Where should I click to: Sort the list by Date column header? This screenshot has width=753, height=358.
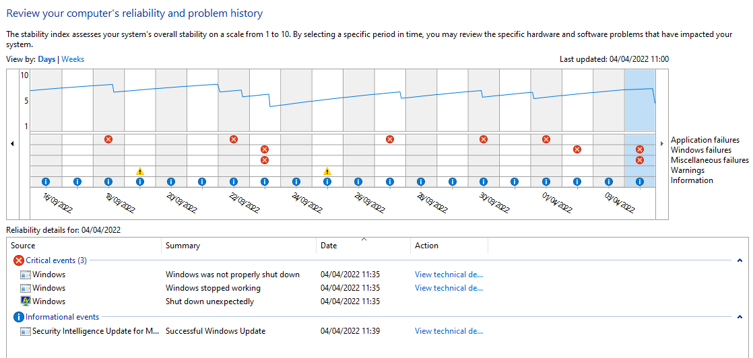click(x=364, y=245)
